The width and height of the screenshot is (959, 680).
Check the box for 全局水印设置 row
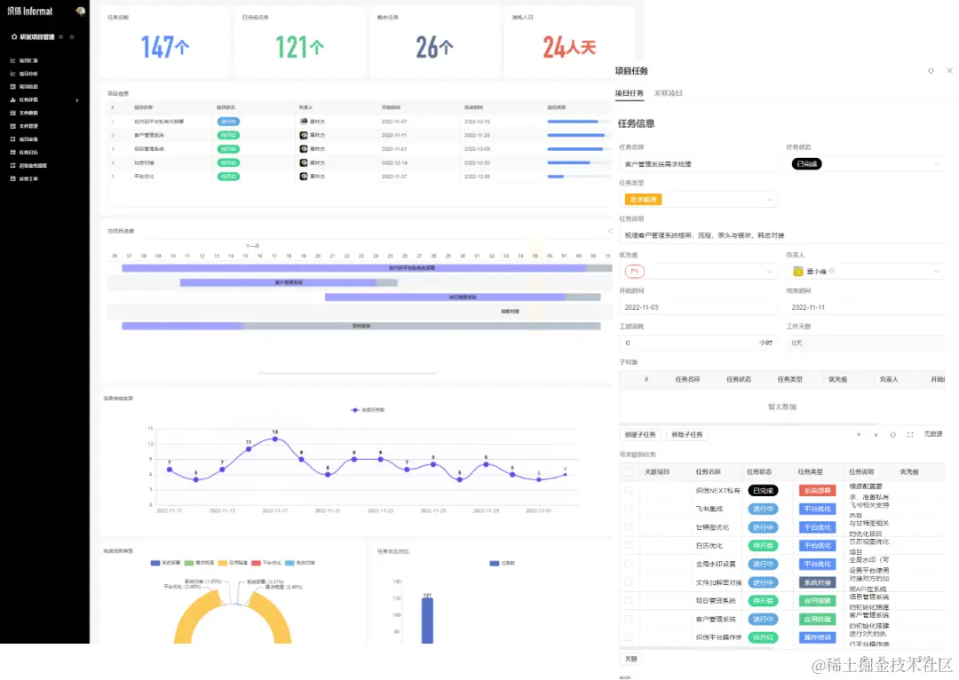coord(629,564)
